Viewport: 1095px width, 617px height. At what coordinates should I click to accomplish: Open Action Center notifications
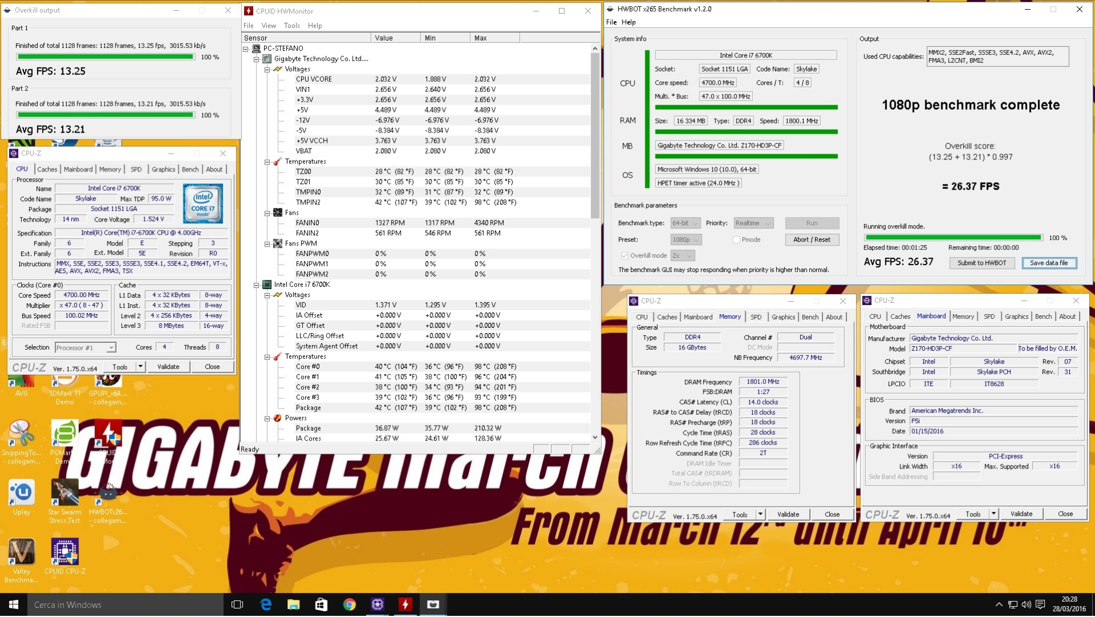click(x=1040, y=604)
